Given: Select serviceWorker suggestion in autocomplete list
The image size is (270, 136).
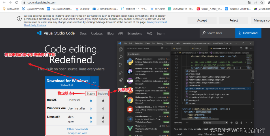Looking at the screenshot, I should click(x=218, y=89).
